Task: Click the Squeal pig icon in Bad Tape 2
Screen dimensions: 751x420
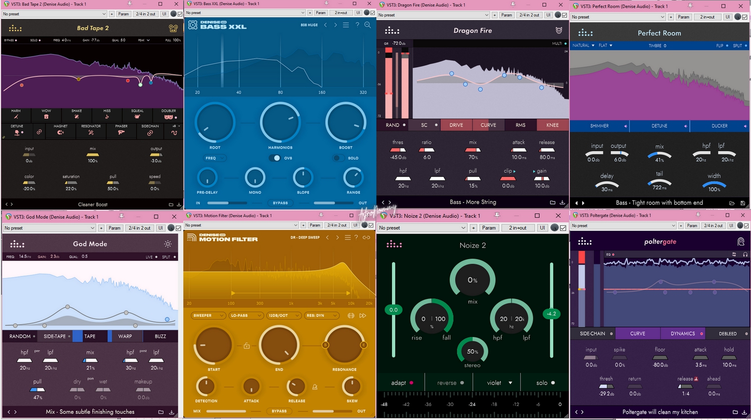Action: click(137, 116)
